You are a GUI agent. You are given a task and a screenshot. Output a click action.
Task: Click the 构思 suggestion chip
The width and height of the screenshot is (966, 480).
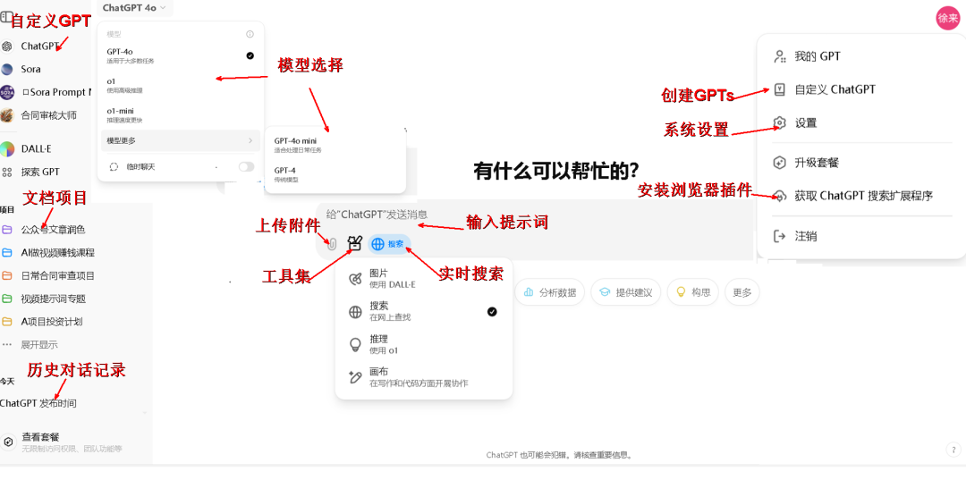point(693,292)
